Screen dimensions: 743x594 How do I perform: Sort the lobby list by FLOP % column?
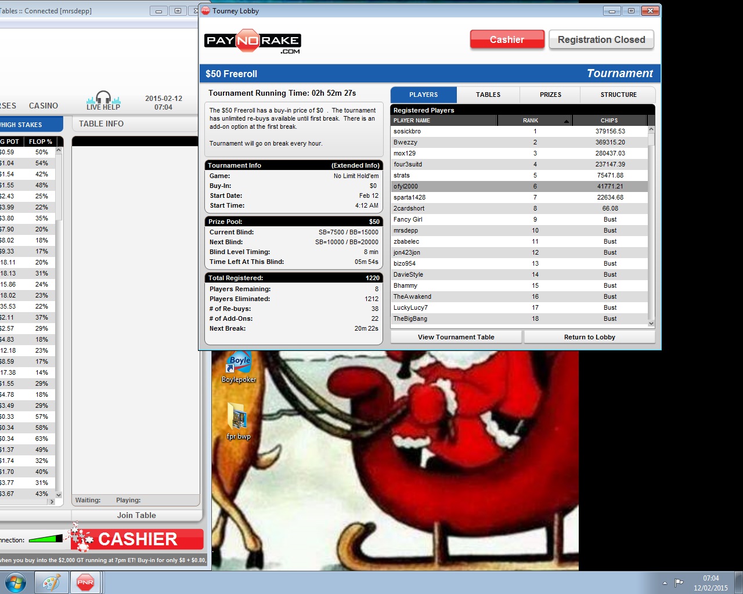(41, 142)
